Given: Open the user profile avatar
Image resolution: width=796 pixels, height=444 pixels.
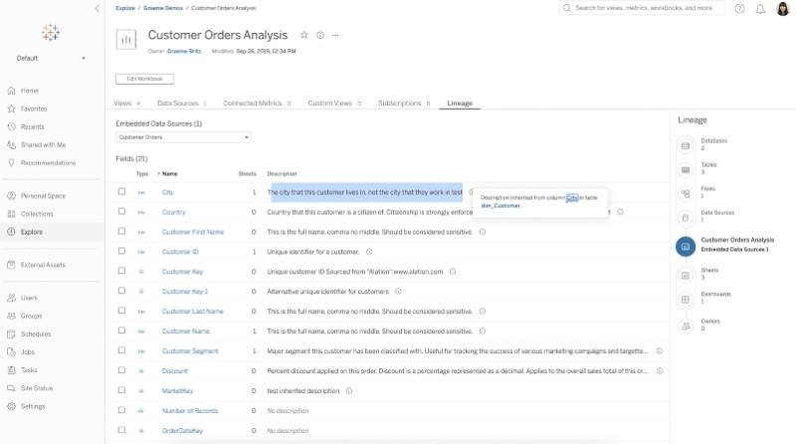Looking at the screenshot, I should coord(783,8).
